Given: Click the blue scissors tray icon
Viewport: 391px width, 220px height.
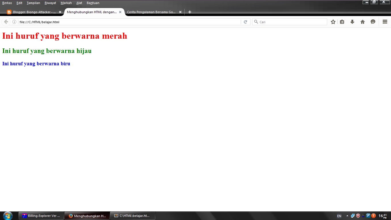Looking at the screenshot, I should click(363, 216).
